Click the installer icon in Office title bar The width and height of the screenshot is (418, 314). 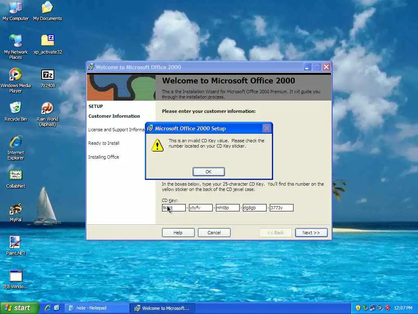(91, 67)
